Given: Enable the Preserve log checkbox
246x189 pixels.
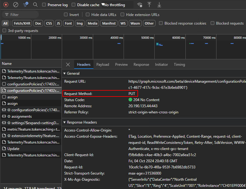Looking at the screenshot, I should (44, 5).
